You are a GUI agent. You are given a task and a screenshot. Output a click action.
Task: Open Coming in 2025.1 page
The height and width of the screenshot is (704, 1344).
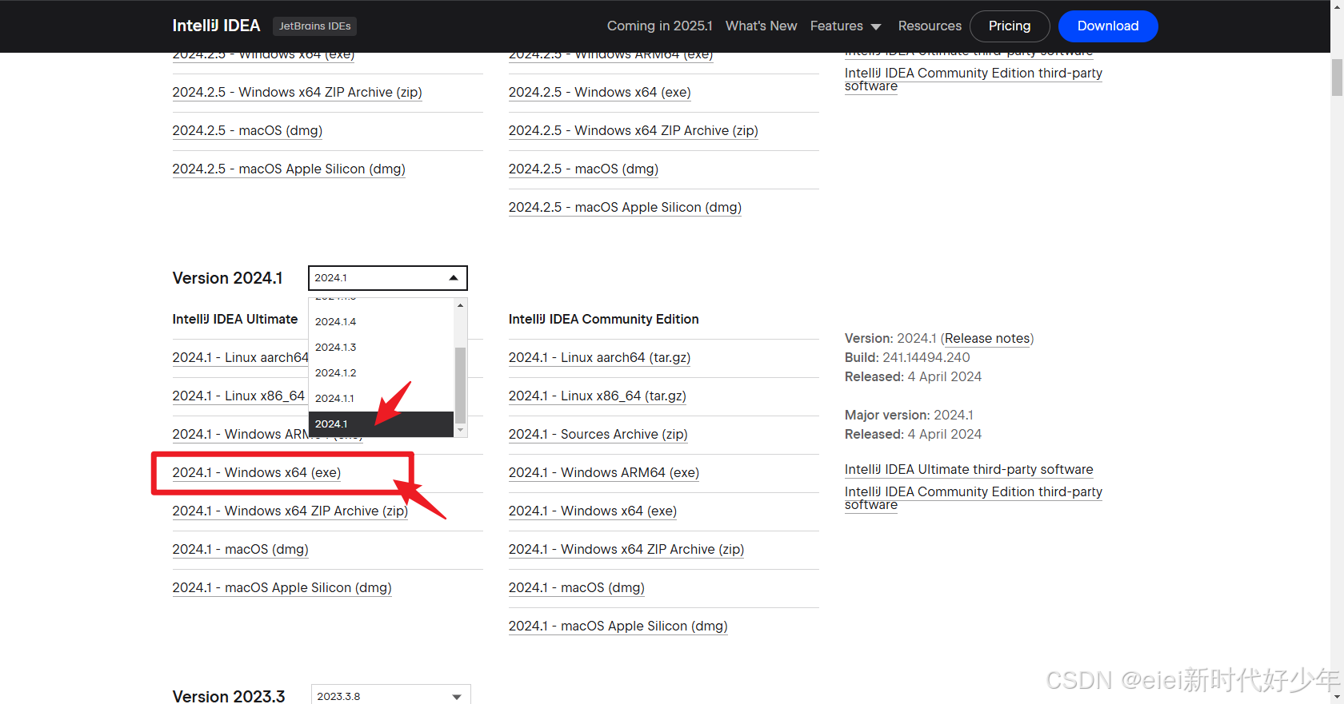click(659, 26)
